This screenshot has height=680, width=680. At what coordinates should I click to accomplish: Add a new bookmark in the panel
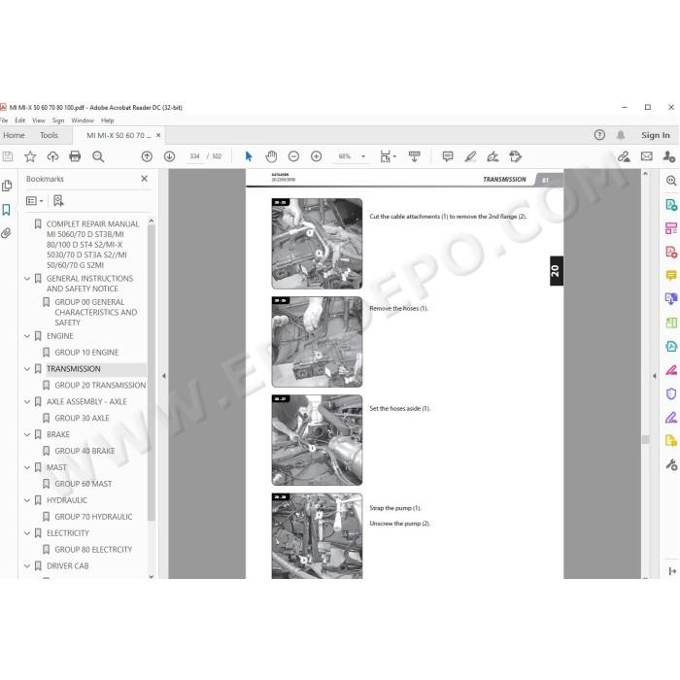click(x=58, y=201)
